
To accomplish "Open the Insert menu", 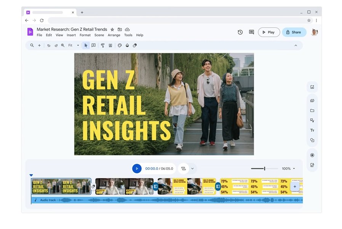I will coord(71,35).
